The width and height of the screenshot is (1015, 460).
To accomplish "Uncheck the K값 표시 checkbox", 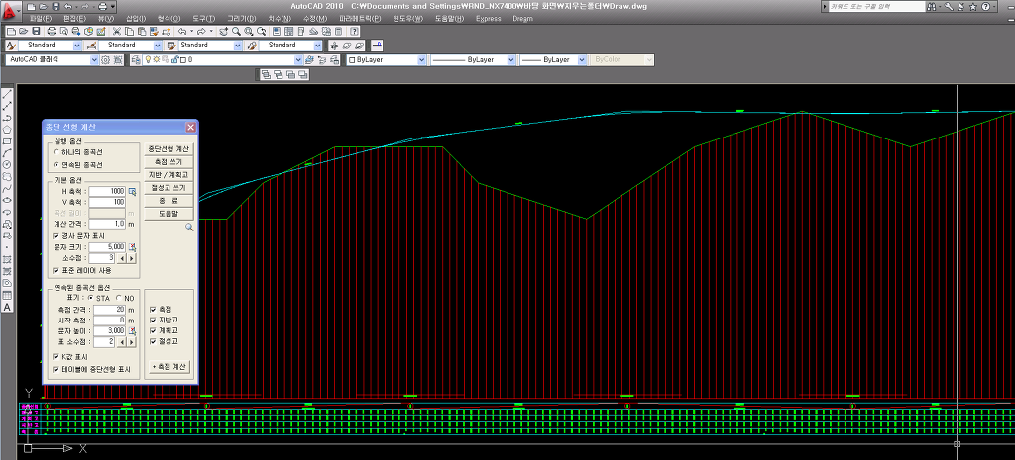I will [x=56, y=357].
